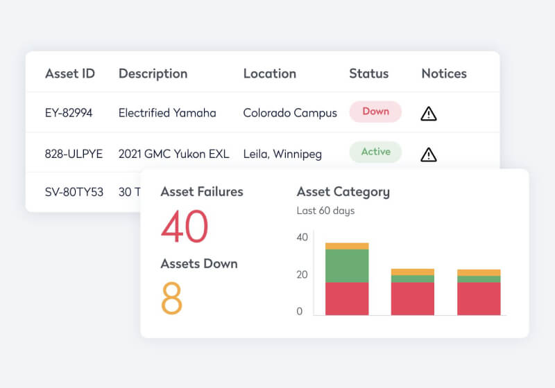Click the green segment of the first chart bar

click(347, 265)
